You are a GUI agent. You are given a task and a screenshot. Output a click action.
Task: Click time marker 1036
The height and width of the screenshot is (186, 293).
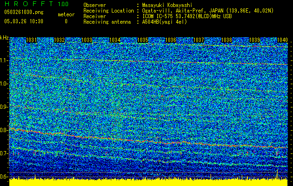tap(171, 40)
